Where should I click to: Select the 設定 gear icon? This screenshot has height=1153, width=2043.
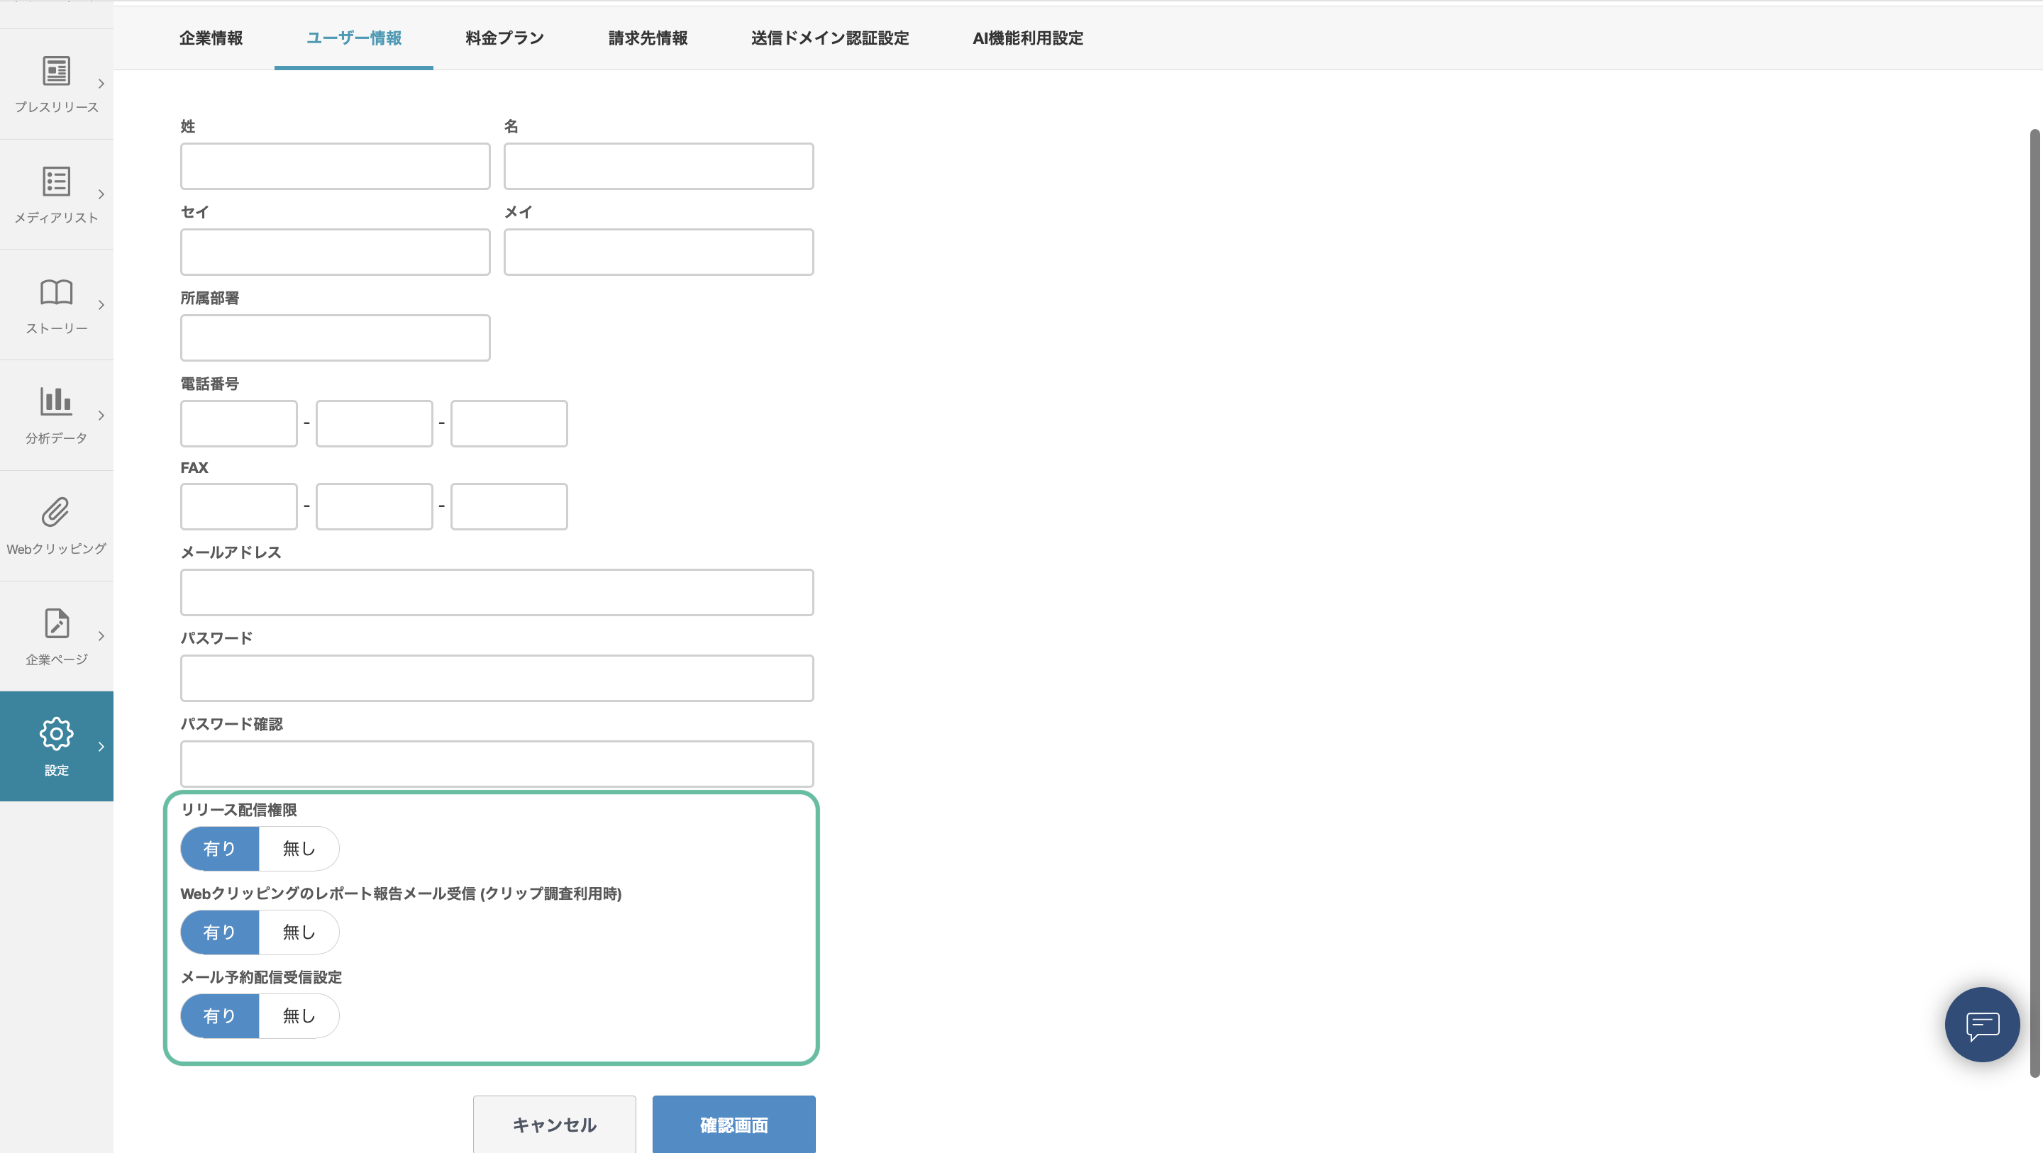(56, 733)
